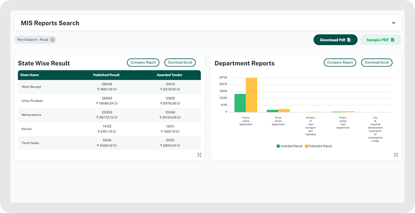Download Excel for Department Reports
Screen dimensions: 415x213
click(x=377, y=62)
